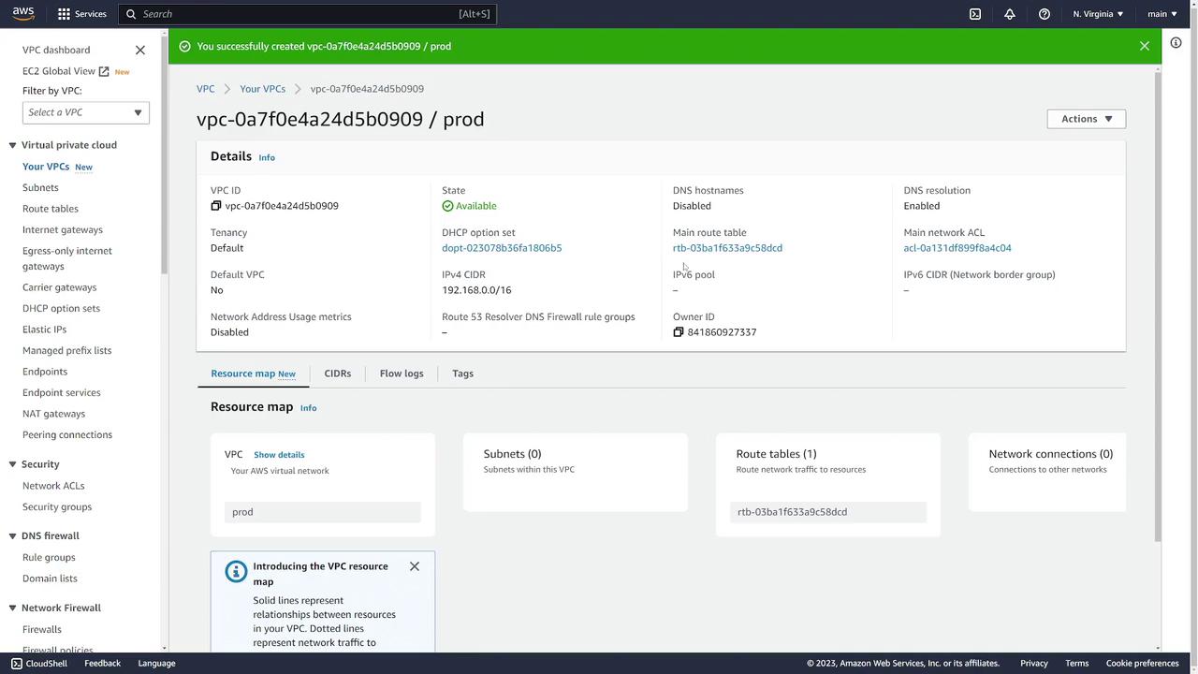Open the N. Virginia region dropdown
1198x674 pixels.
point(1098,14)
